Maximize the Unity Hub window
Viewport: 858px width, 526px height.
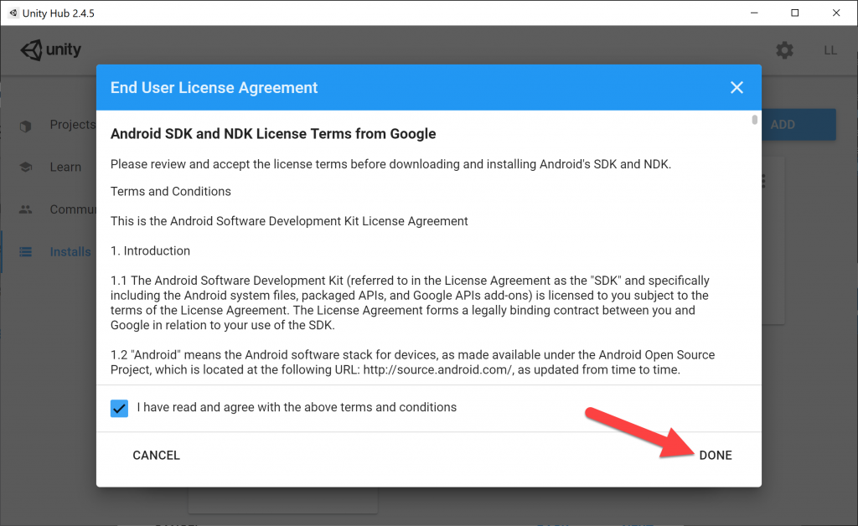pos(794,13)
